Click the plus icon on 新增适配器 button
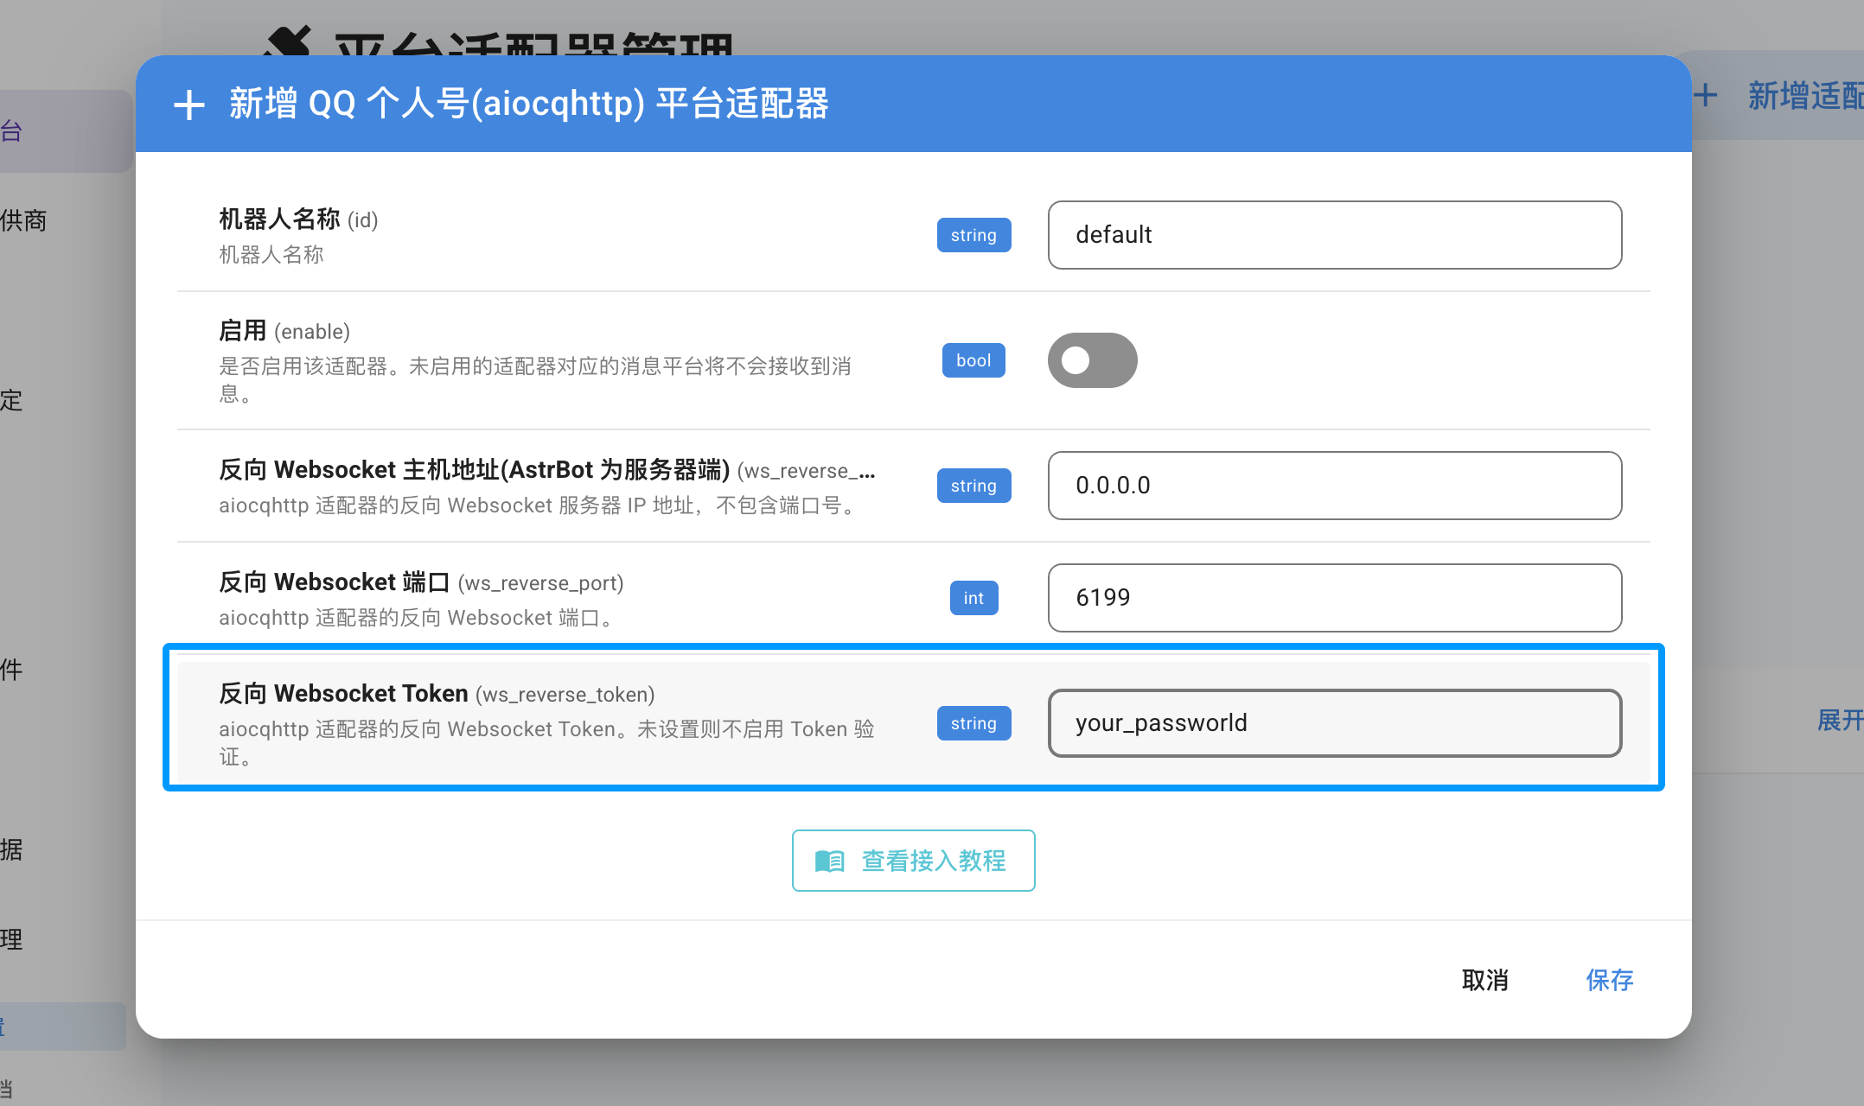 click(x=1706, y=95)
